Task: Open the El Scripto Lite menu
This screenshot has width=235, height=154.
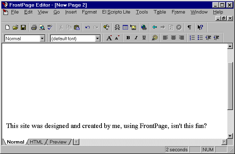Action: [x=116, y=12]
